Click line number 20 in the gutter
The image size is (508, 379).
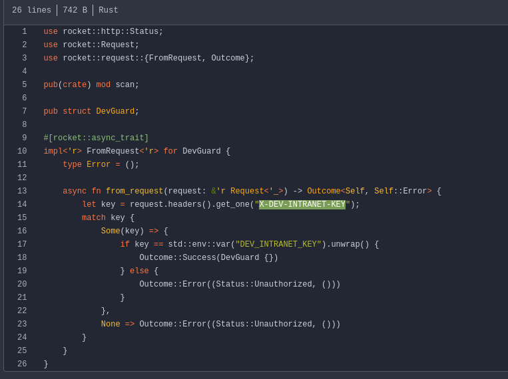click(x=23, y=285)
